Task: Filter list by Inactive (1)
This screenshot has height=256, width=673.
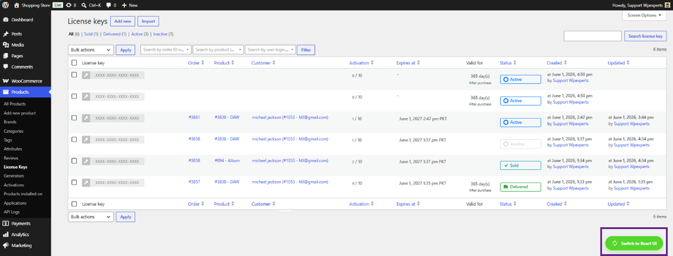Action: [x=164, y=34]
